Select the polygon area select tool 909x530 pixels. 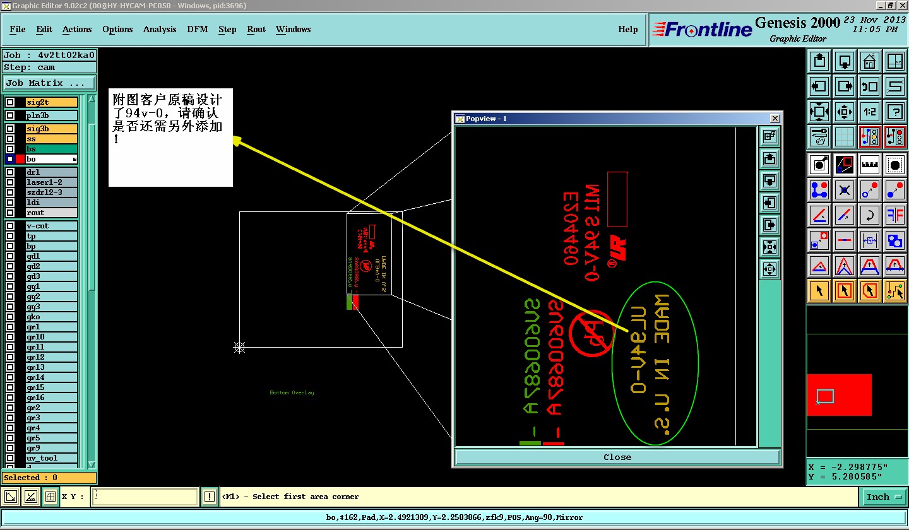pyautogui.click(x=870, y=291)
